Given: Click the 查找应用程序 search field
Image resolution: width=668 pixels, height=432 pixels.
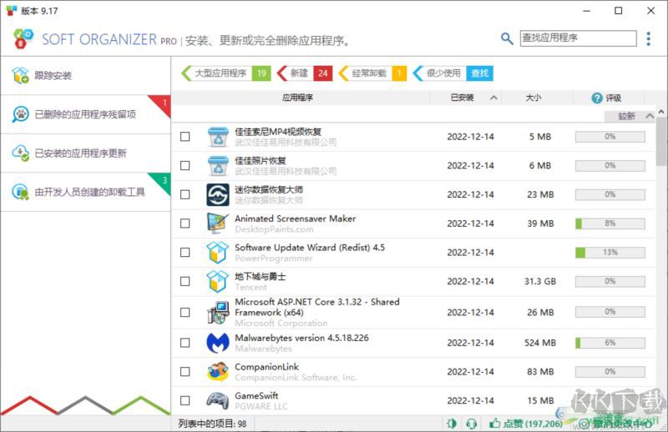Looking at the screenshot, I should point(576,38).
